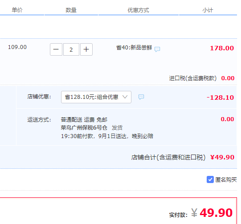Click the 普通配送 运费 免邮 shipping option
Screen dimensions: 241x224
click(x=84, y=119)
